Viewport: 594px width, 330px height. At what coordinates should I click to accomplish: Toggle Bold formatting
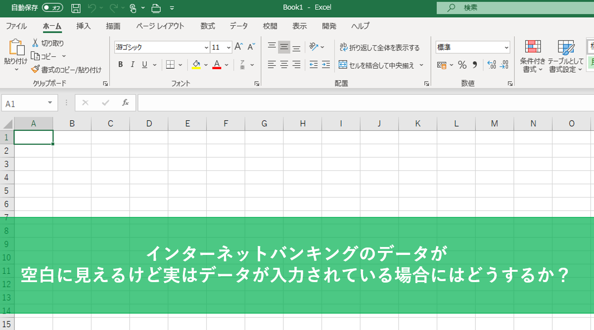coord(120,65)
